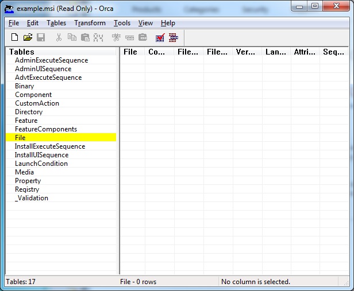The image size is (354, 291).
Task: Click the Ver... column header
Action: [247, 52]
